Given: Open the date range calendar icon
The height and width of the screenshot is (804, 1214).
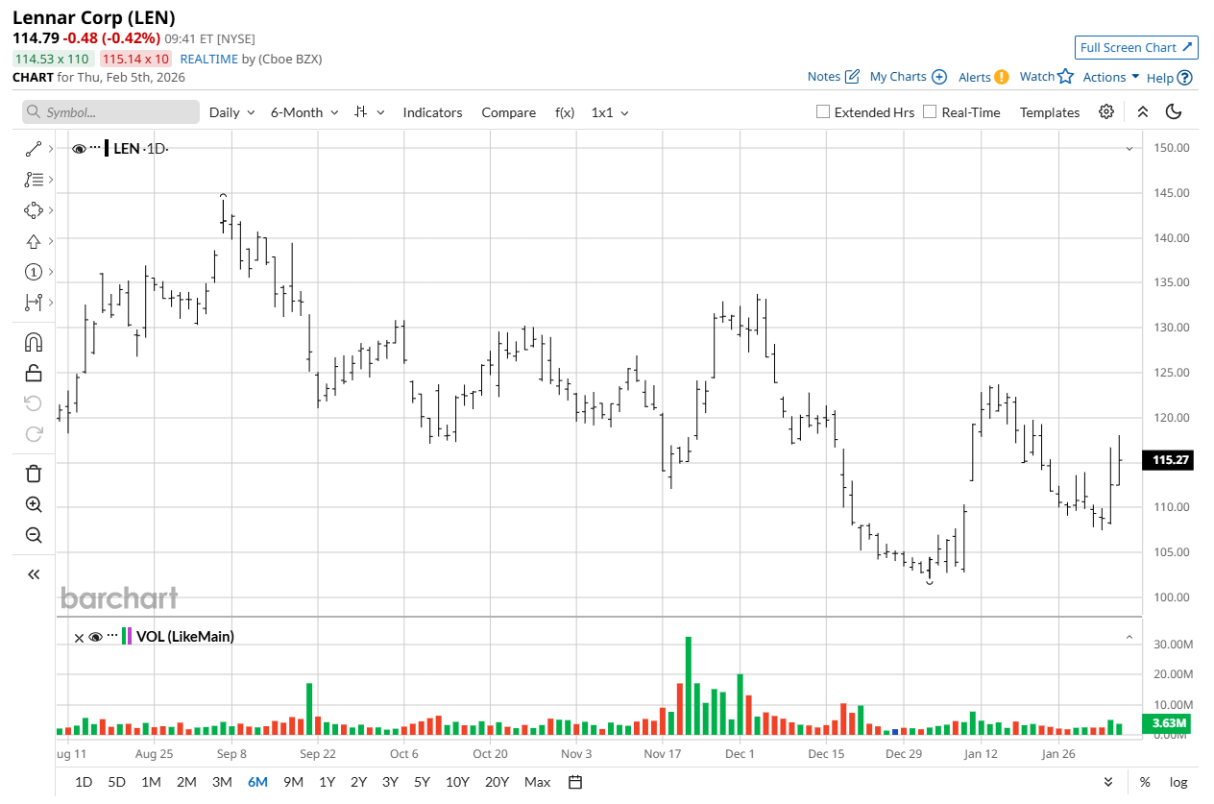Looking at the screenshot, I should coord(575,782).
